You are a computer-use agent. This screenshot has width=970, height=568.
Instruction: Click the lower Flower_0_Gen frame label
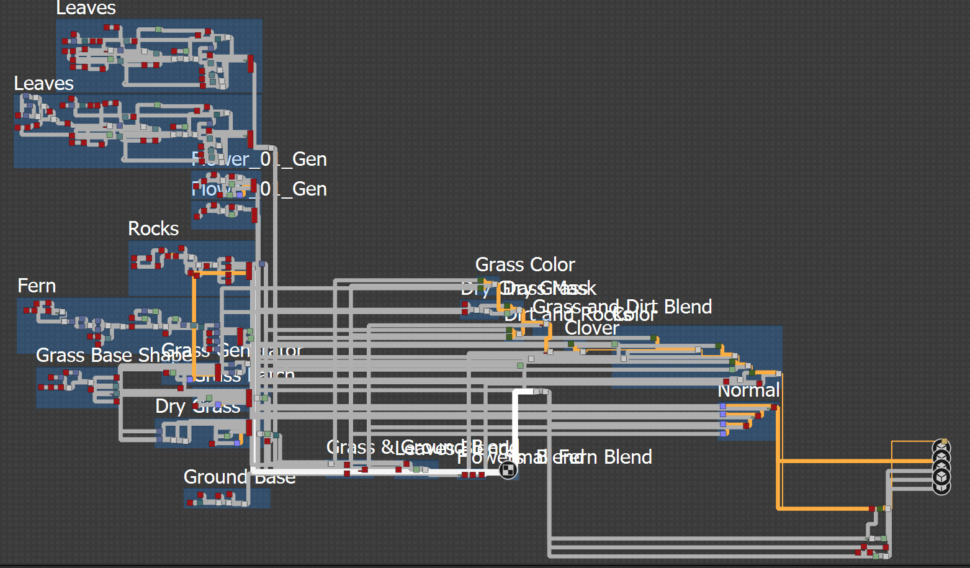[259, 189]
